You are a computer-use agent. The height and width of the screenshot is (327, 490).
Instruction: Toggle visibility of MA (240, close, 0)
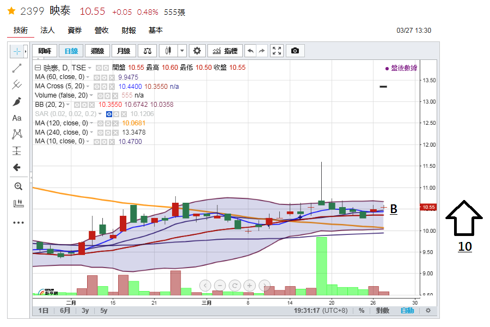(x=100, y=132)
